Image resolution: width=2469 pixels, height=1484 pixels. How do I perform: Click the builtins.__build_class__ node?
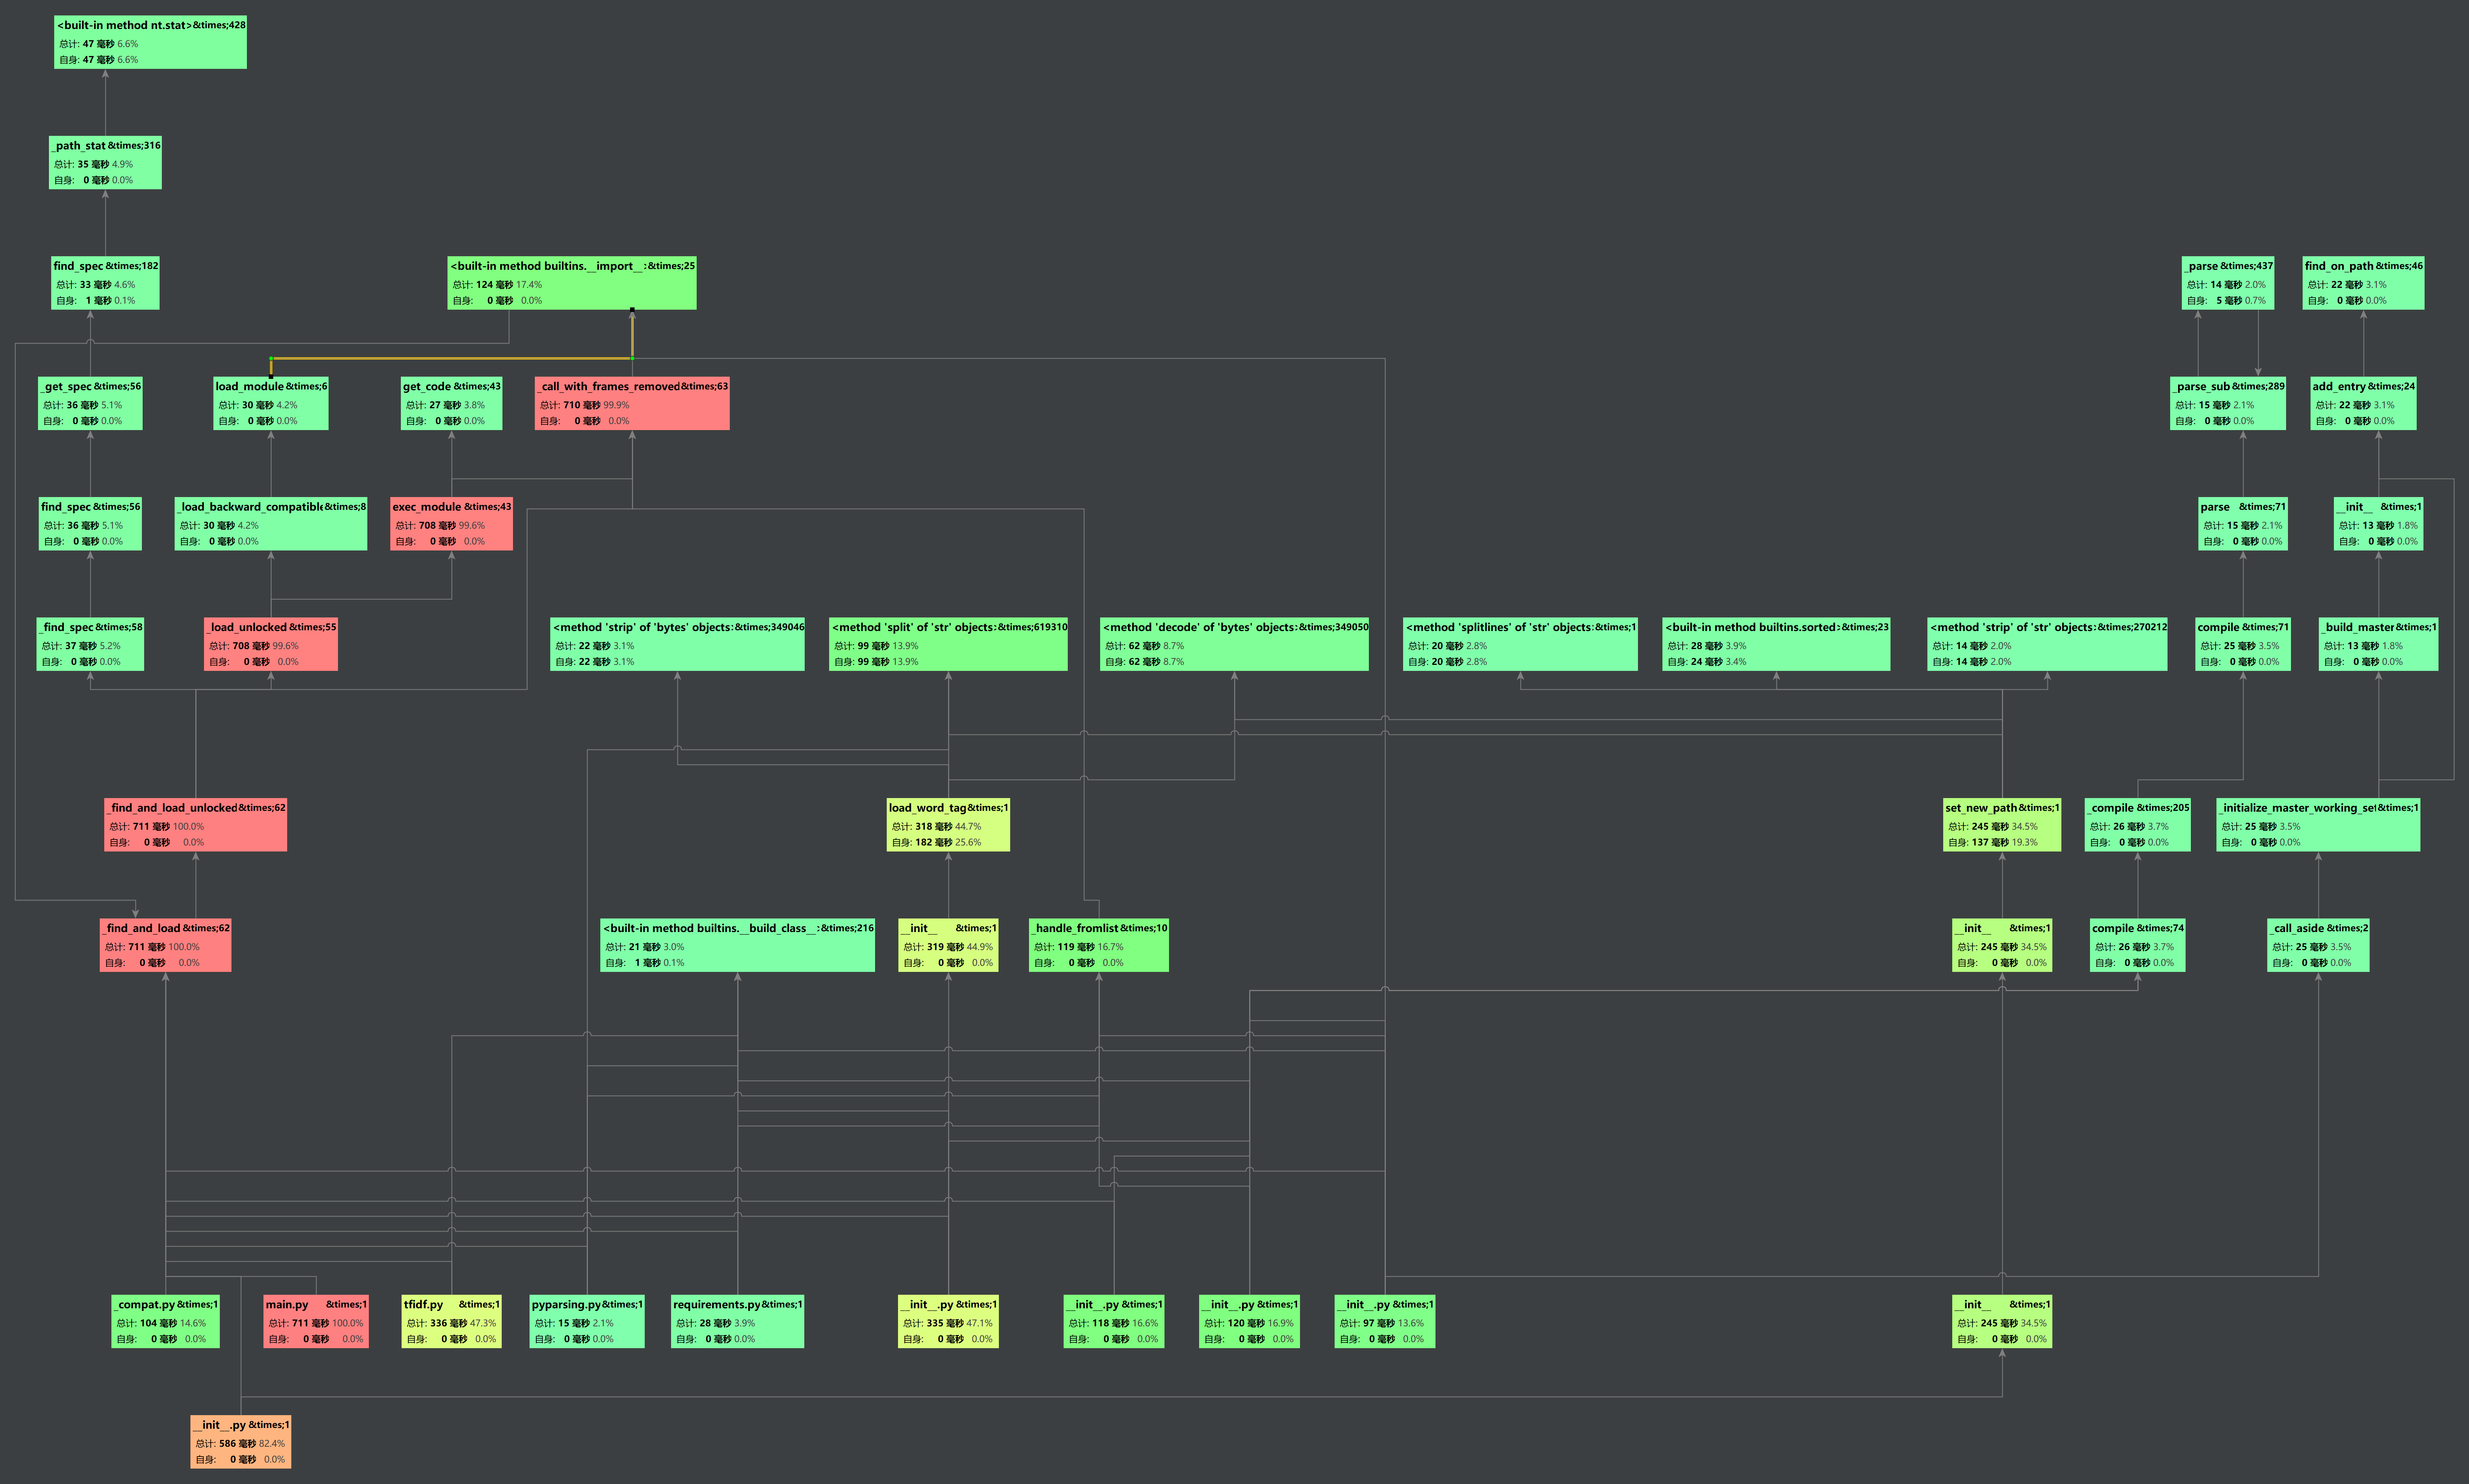tap(737, 945)
